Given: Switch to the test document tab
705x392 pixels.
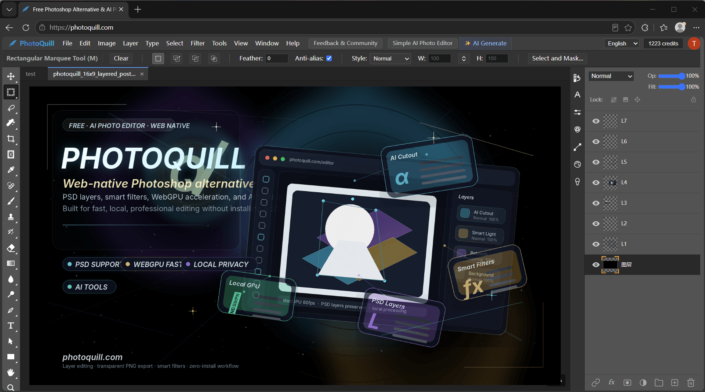Looking at the screenshot, I should [30, 74].
